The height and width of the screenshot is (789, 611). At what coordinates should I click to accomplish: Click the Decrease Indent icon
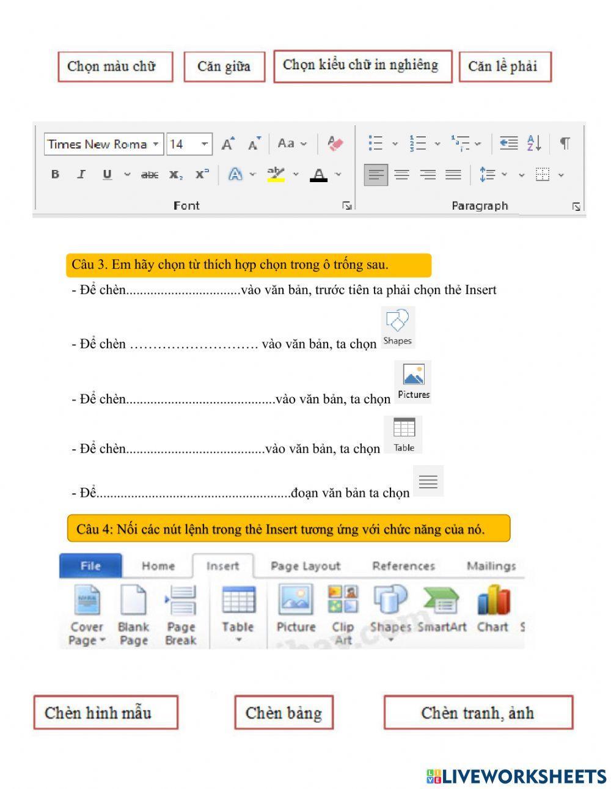[508, 144]
